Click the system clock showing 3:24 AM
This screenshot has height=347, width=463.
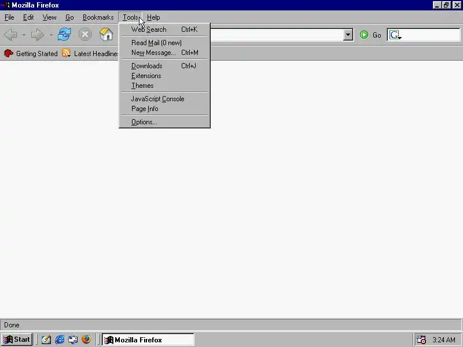(444, 339)
